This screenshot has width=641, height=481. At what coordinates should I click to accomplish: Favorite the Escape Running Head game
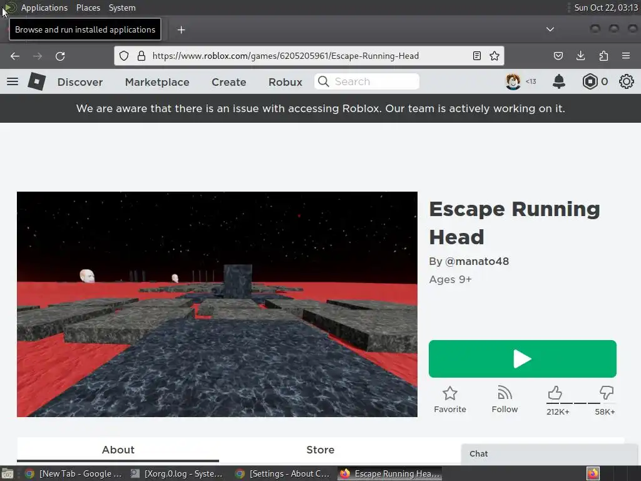[449, 400]
